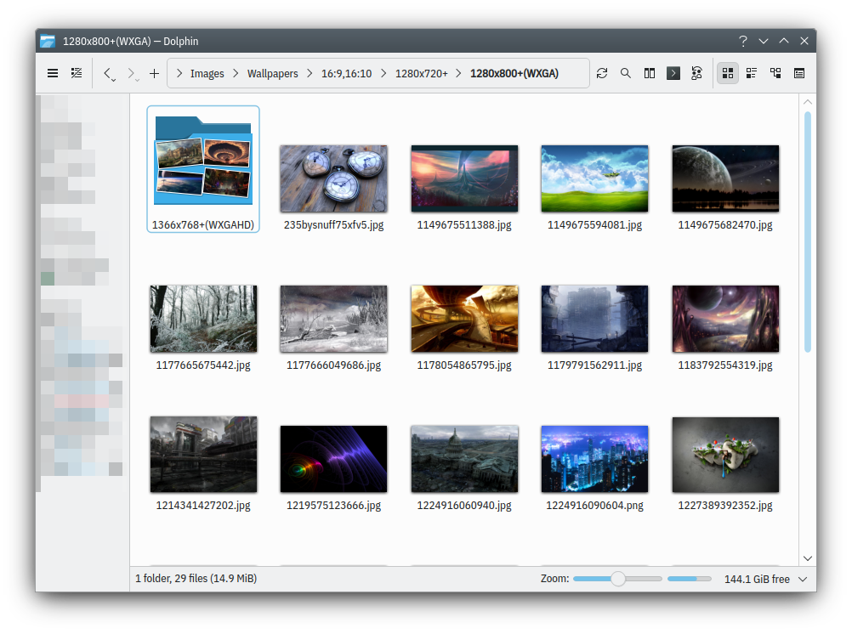
Task: Click the 1280x800+(WXGA) breadcrumb
Action: click(514, 73)
